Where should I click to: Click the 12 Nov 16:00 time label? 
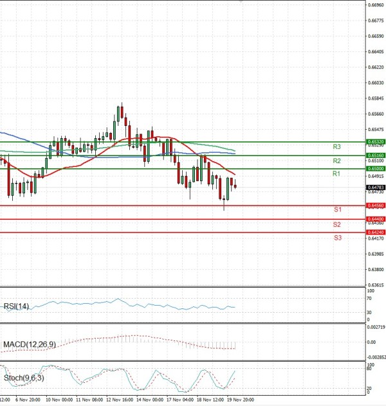click(x=120, y=398)
